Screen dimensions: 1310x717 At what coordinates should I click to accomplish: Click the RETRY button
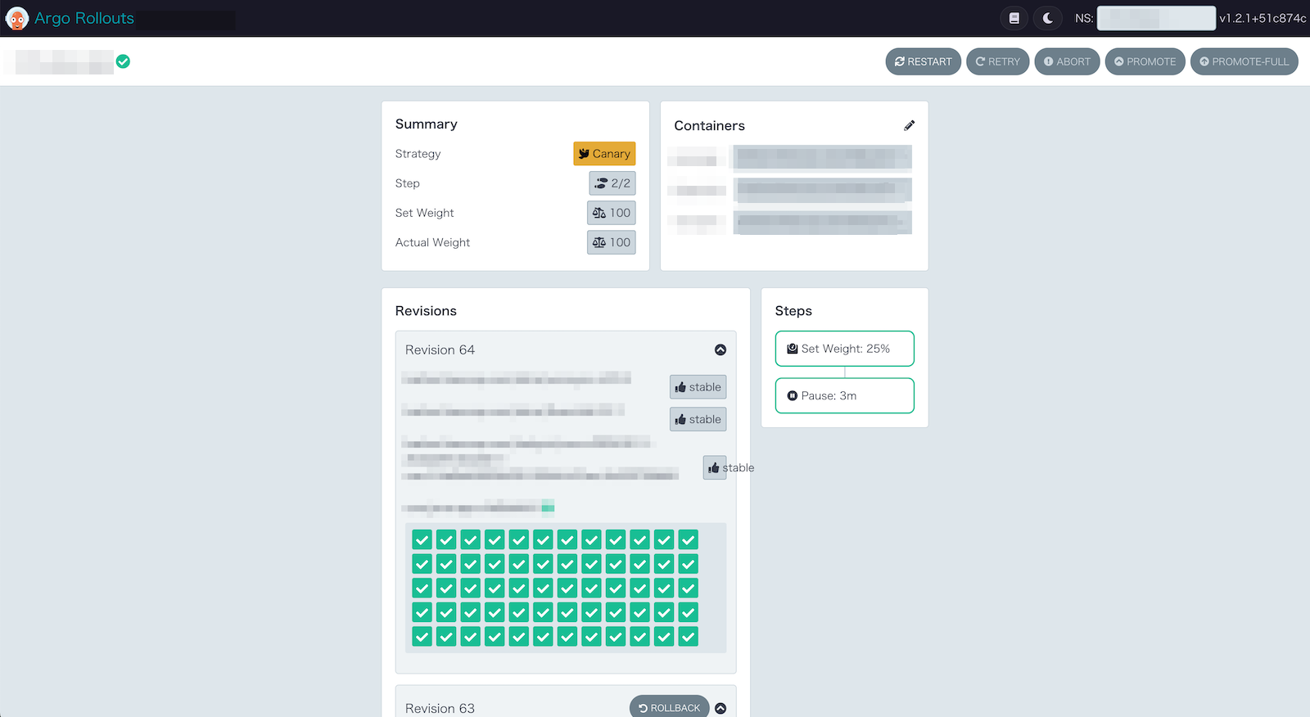pyautogui.click(x=997, y=61)
